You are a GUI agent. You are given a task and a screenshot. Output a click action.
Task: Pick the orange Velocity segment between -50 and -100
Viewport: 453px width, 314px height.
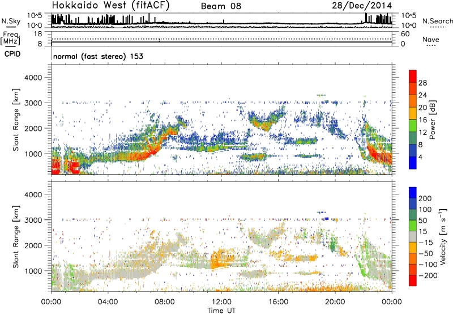[x=413, y=258]
